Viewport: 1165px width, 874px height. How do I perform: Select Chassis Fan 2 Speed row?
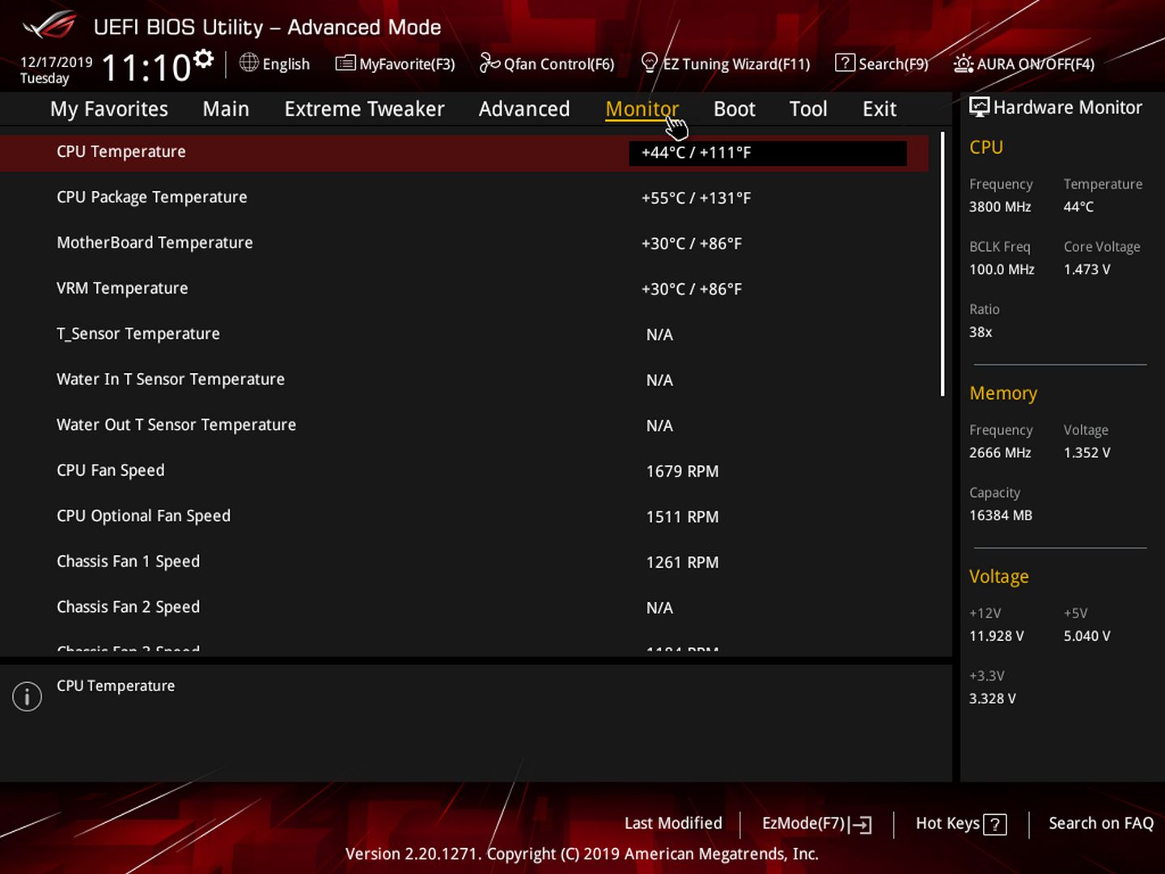[x=465, y=607]
